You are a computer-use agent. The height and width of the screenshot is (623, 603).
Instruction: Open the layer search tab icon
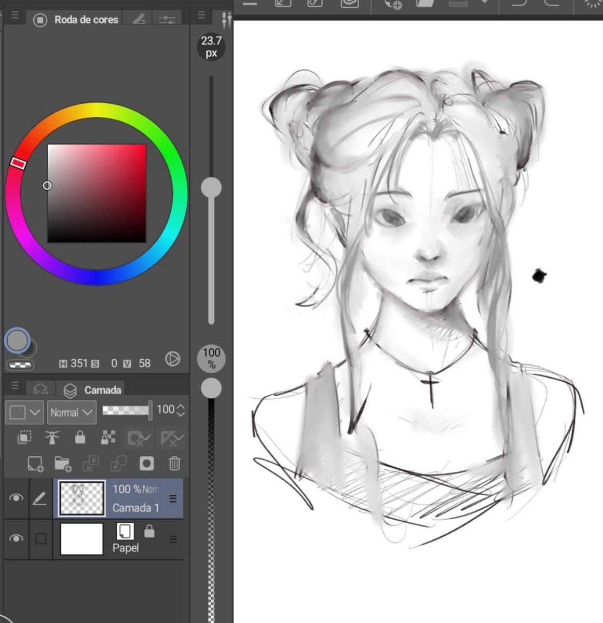[40, 389]
